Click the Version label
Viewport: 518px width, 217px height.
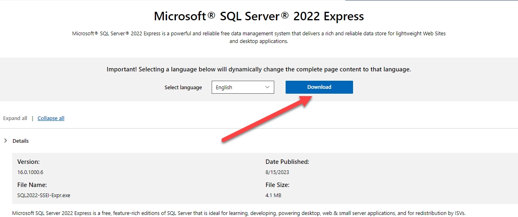coord(28,162)
